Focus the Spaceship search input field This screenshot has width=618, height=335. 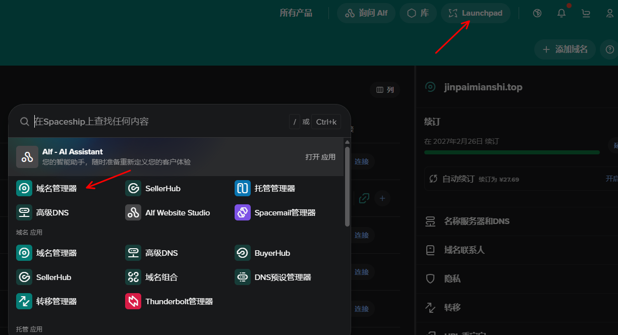tap(151, 122)
